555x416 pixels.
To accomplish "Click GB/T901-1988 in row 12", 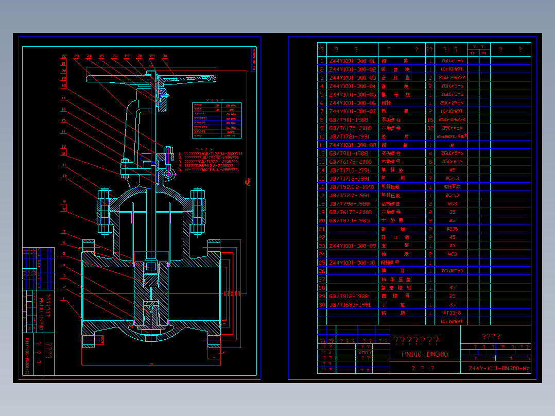I will point(348,153).
